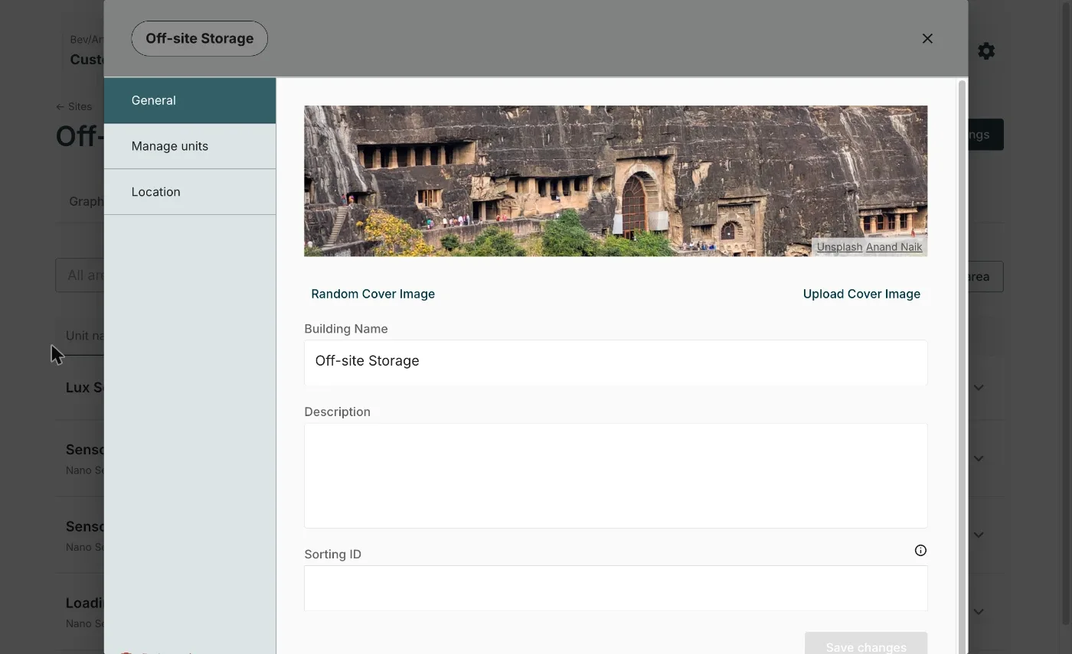1072x654 pixels.
Task: Open the settings gear icon behind dialog
Action: (x=986, y=51)
